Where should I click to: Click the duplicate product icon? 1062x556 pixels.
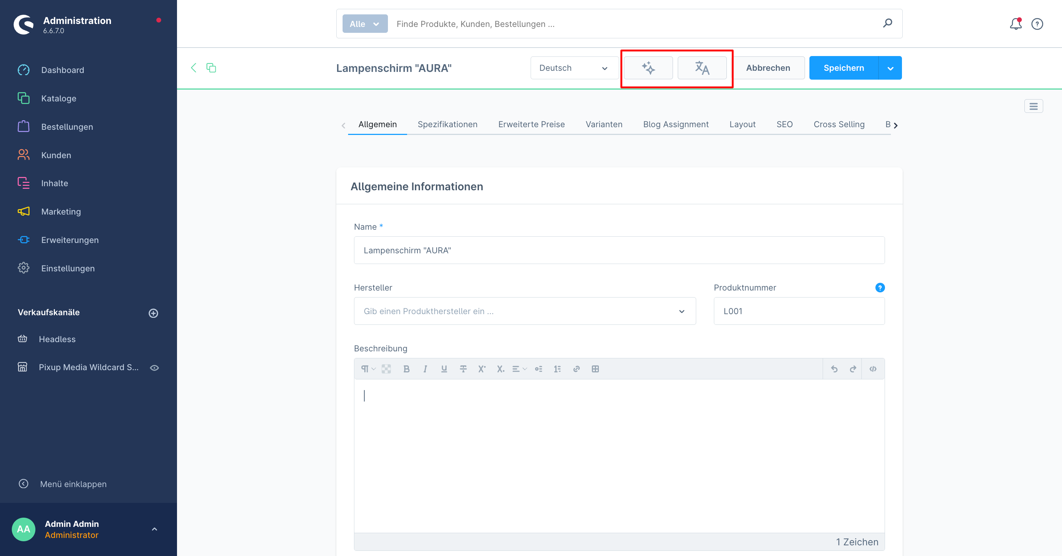[x=211, y=68]
